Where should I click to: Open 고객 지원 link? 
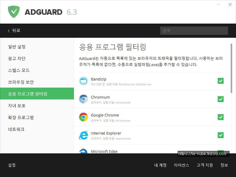[205, 165]
